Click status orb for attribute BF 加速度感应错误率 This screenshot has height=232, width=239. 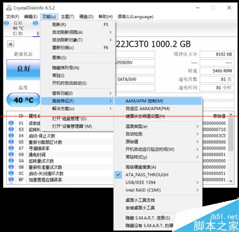[x=11, y=179]
